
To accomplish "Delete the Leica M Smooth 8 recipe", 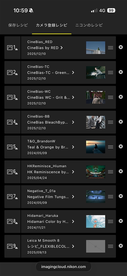I will tap(121, 246).
